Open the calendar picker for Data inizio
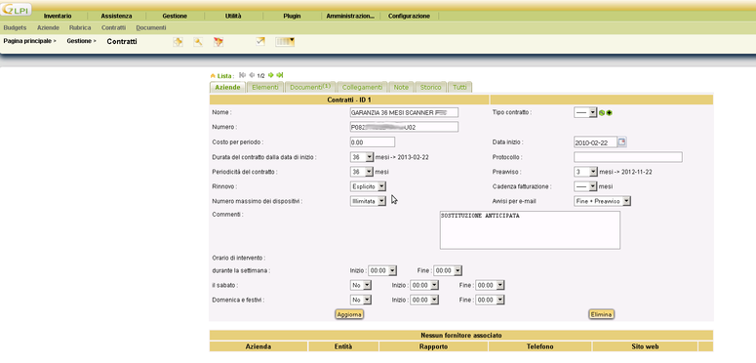This screenshot has width=756, height=363. (622, 142)
